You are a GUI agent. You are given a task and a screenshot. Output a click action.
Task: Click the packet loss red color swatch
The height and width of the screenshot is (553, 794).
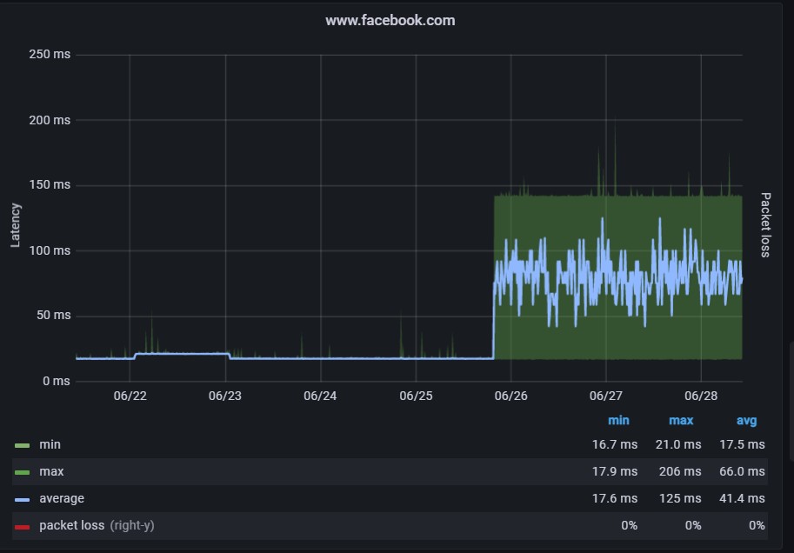click(x=23, y=527)
